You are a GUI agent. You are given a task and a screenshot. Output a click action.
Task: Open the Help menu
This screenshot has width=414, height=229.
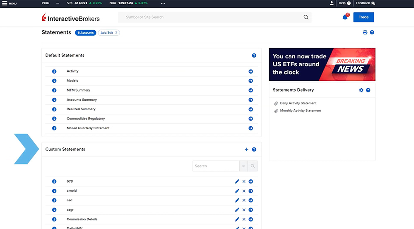coord(344,3)
